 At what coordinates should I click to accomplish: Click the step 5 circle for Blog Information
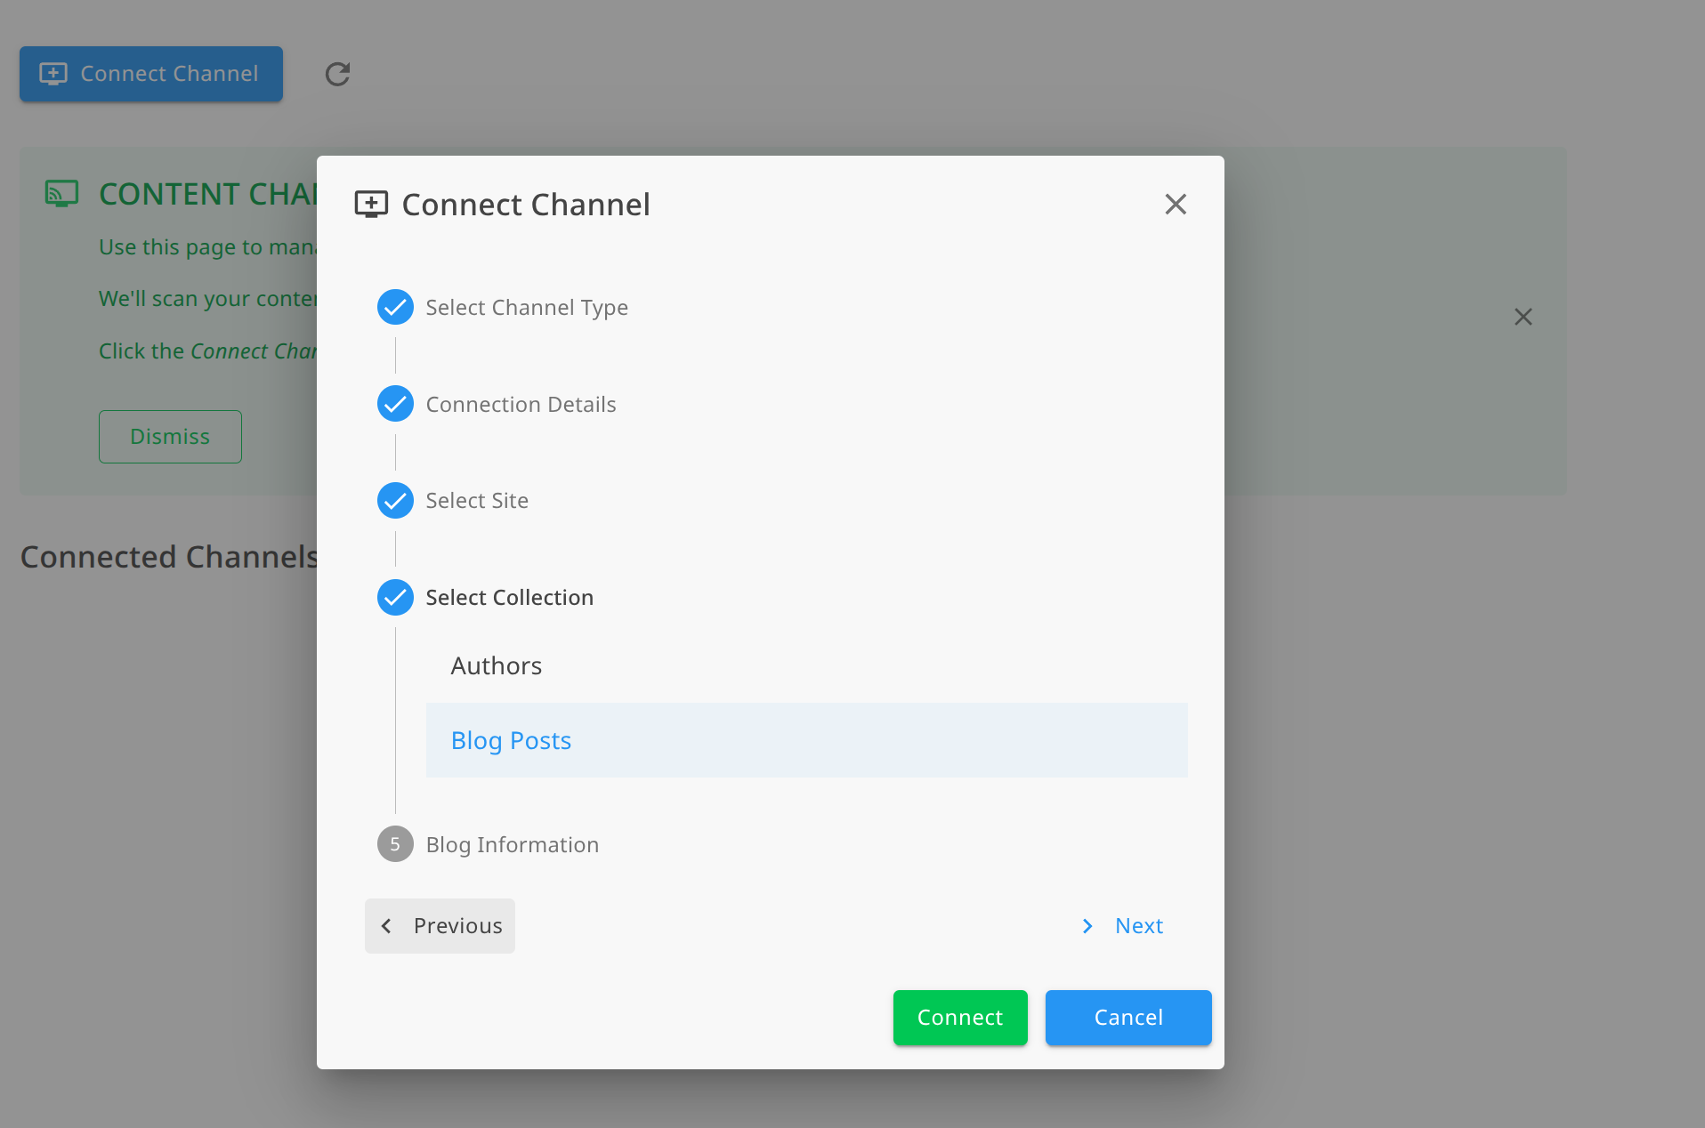click(x=395, y=843)
